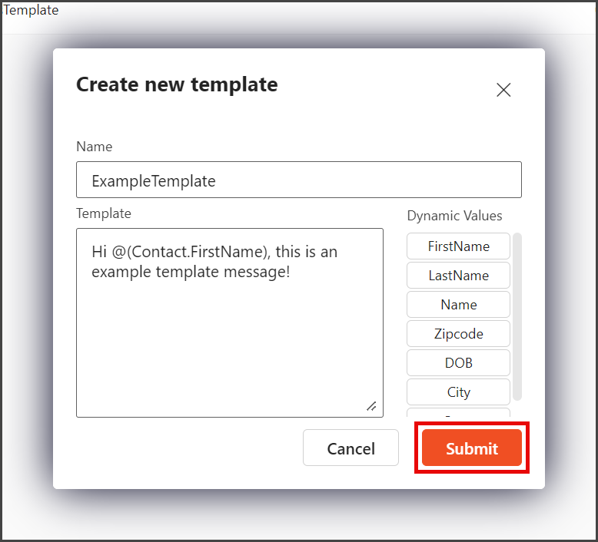This screenshot has width=598, height=542.
Task: Insert the DOB dynamic value
Action: coord(458,362)
